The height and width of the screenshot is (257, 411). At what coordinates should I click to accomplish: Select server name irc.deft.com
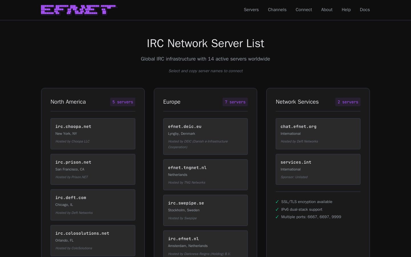[71, 198]
